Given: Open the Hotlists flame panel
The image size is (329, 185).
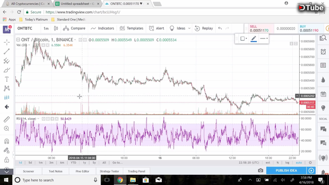Looking at the screenshot, I should coord(323,80).
